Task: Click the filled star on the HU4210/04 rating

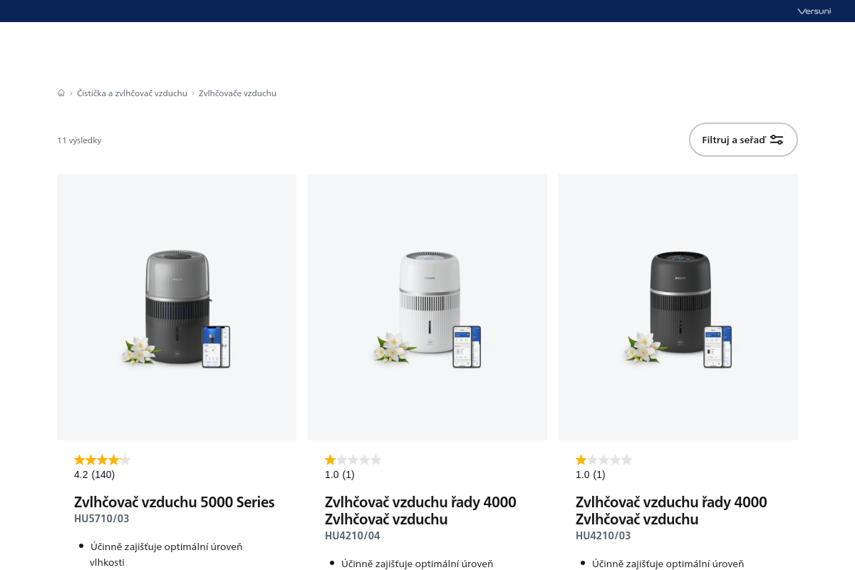Action: point(329,460)
